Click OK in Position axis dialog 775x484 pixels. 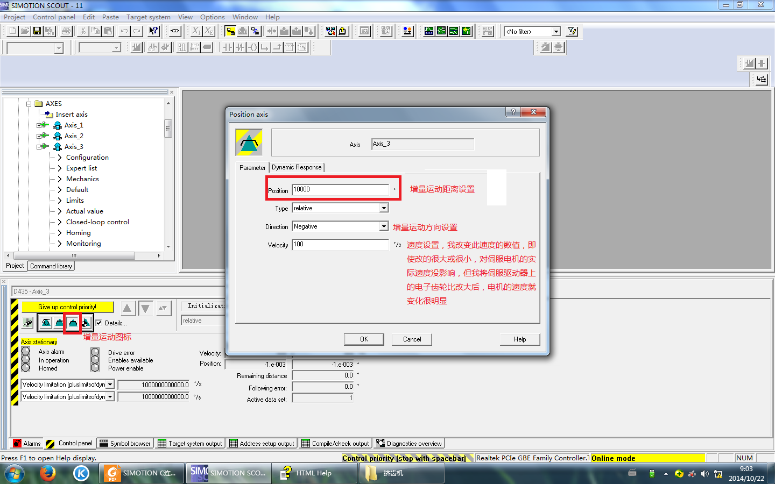click(x=364, y=339)
